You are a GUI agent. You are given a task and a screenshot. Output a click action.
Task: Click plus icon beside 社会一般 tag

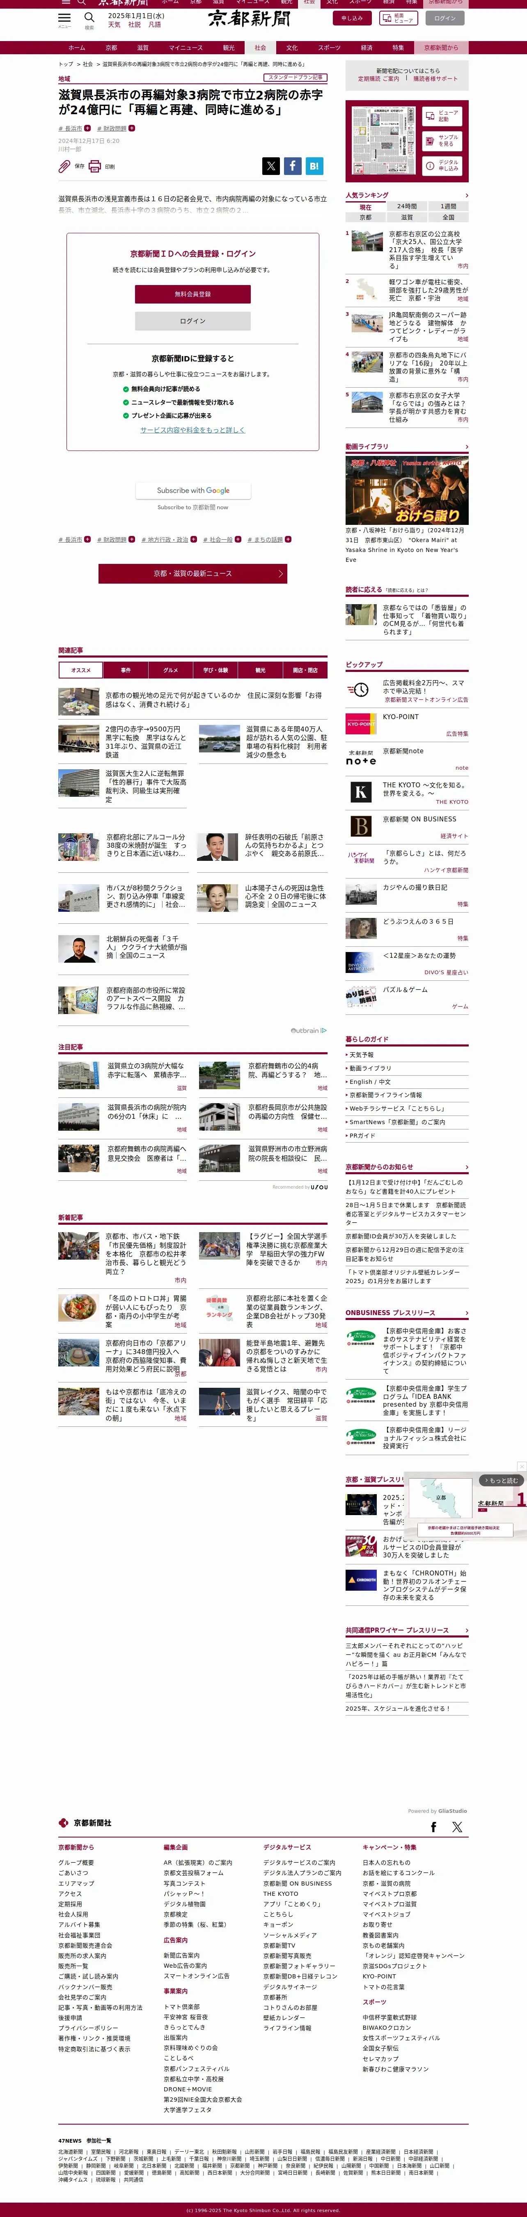click(238, 540)
